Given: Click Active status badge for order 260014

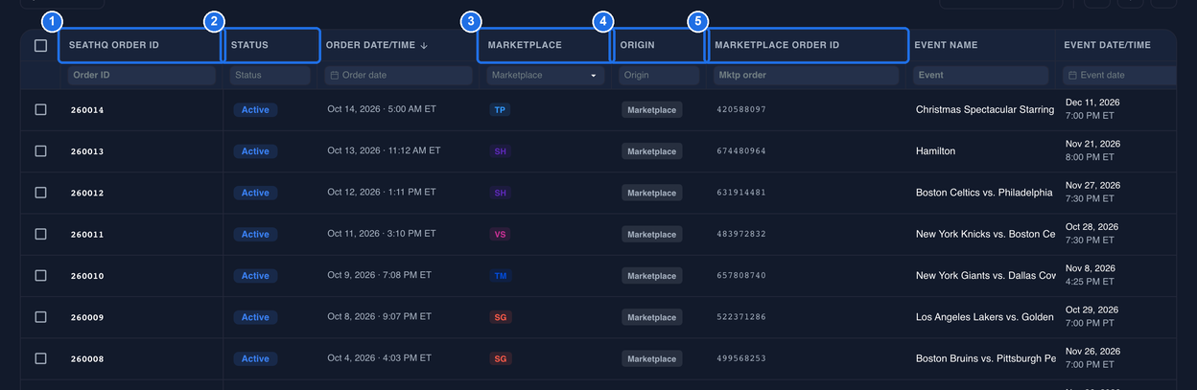Looking at the screenshot, I should click(255, 109).
